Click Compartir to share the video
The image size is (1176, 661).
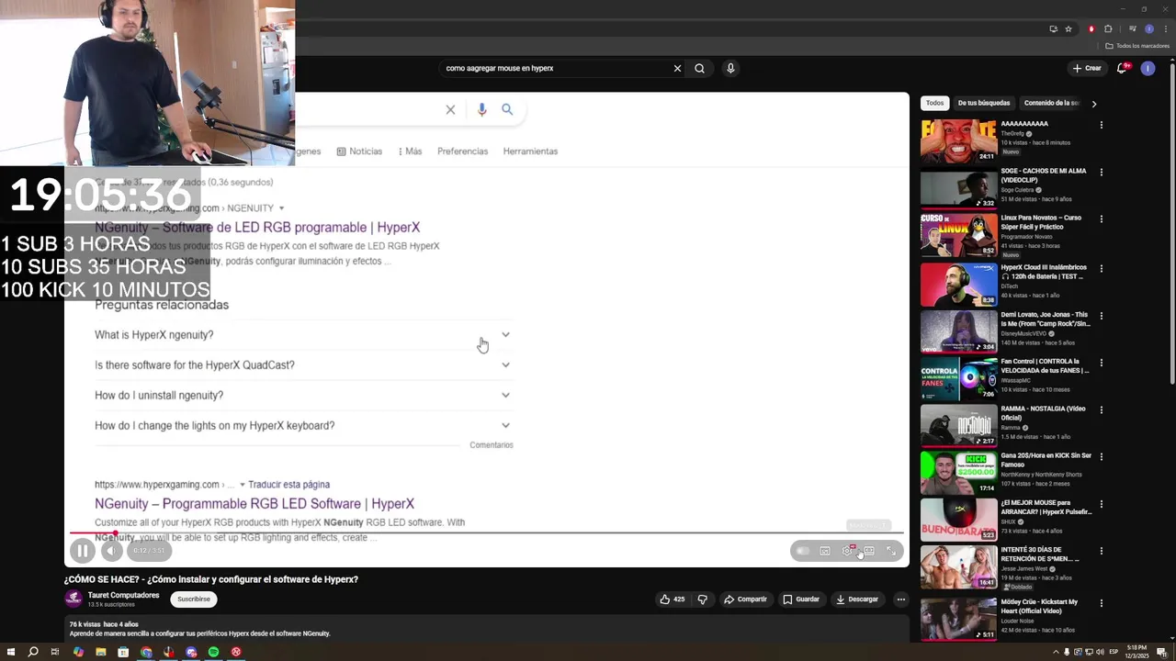point(745,599)
